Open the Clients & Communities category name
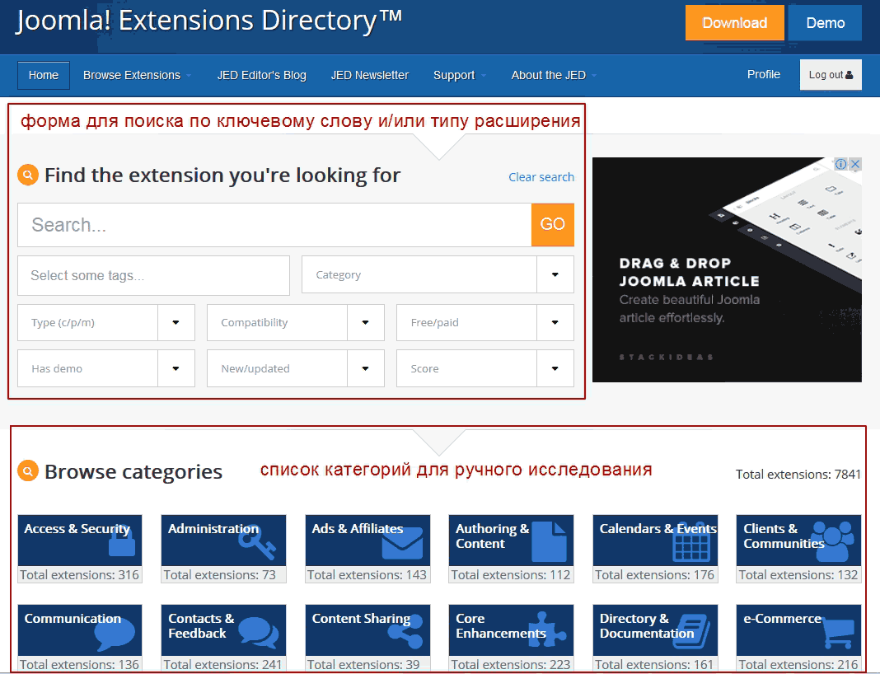This screenshot has height=674, width=880. click(x=784, y=536)
